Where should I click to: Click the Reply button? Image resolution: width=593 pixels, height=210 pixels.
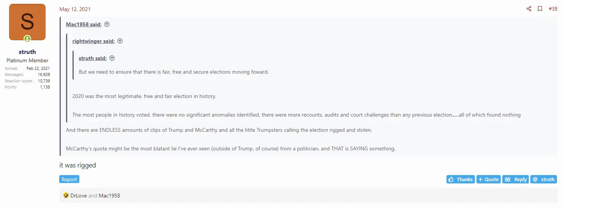(x=516, y=179)
